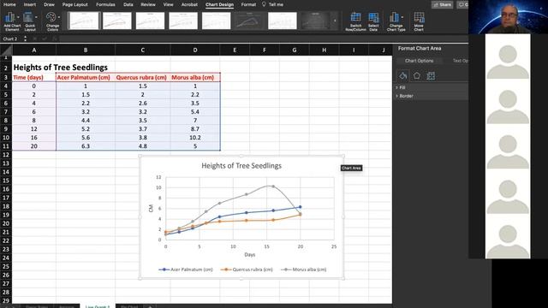Open the Review ribbon tab
Screen dimensions: 548x308
(x=148, y=4)
